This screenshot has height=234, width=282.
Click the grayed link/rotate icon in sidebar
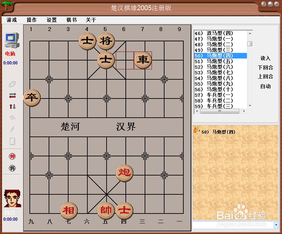tap(12, 84)
